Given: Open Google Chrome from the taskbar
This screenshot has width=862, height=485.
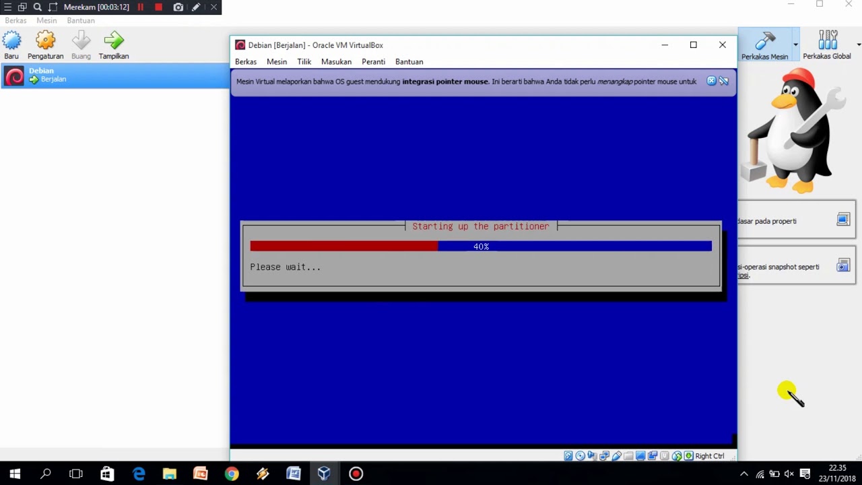Looking at the screenshot, I should (x=231, y=474).
